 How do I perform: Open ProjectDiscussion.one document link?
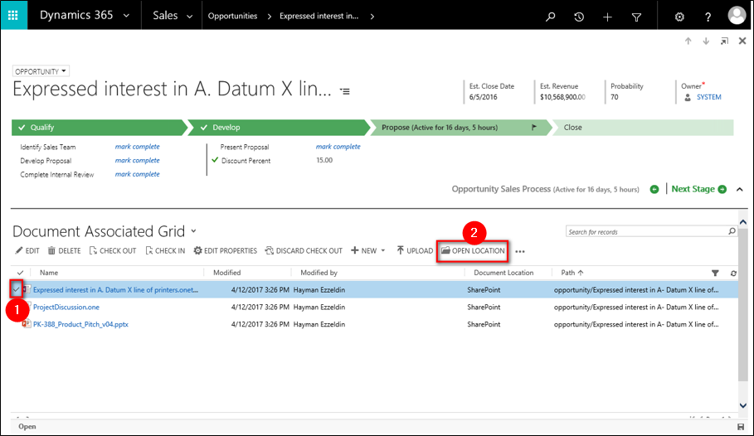coord(66,307)
